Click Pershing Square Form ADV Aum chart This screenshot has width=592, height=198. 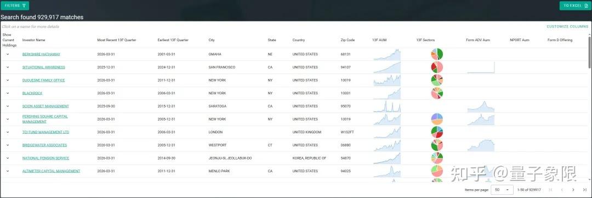pos(481,120)
